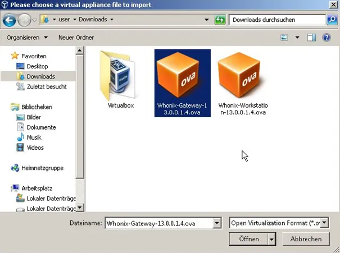This screenshot has width=340, height=253.
Task: Expand the arrow after 'Downloads' breadcrumb
Action: click(x=112, y=20)
